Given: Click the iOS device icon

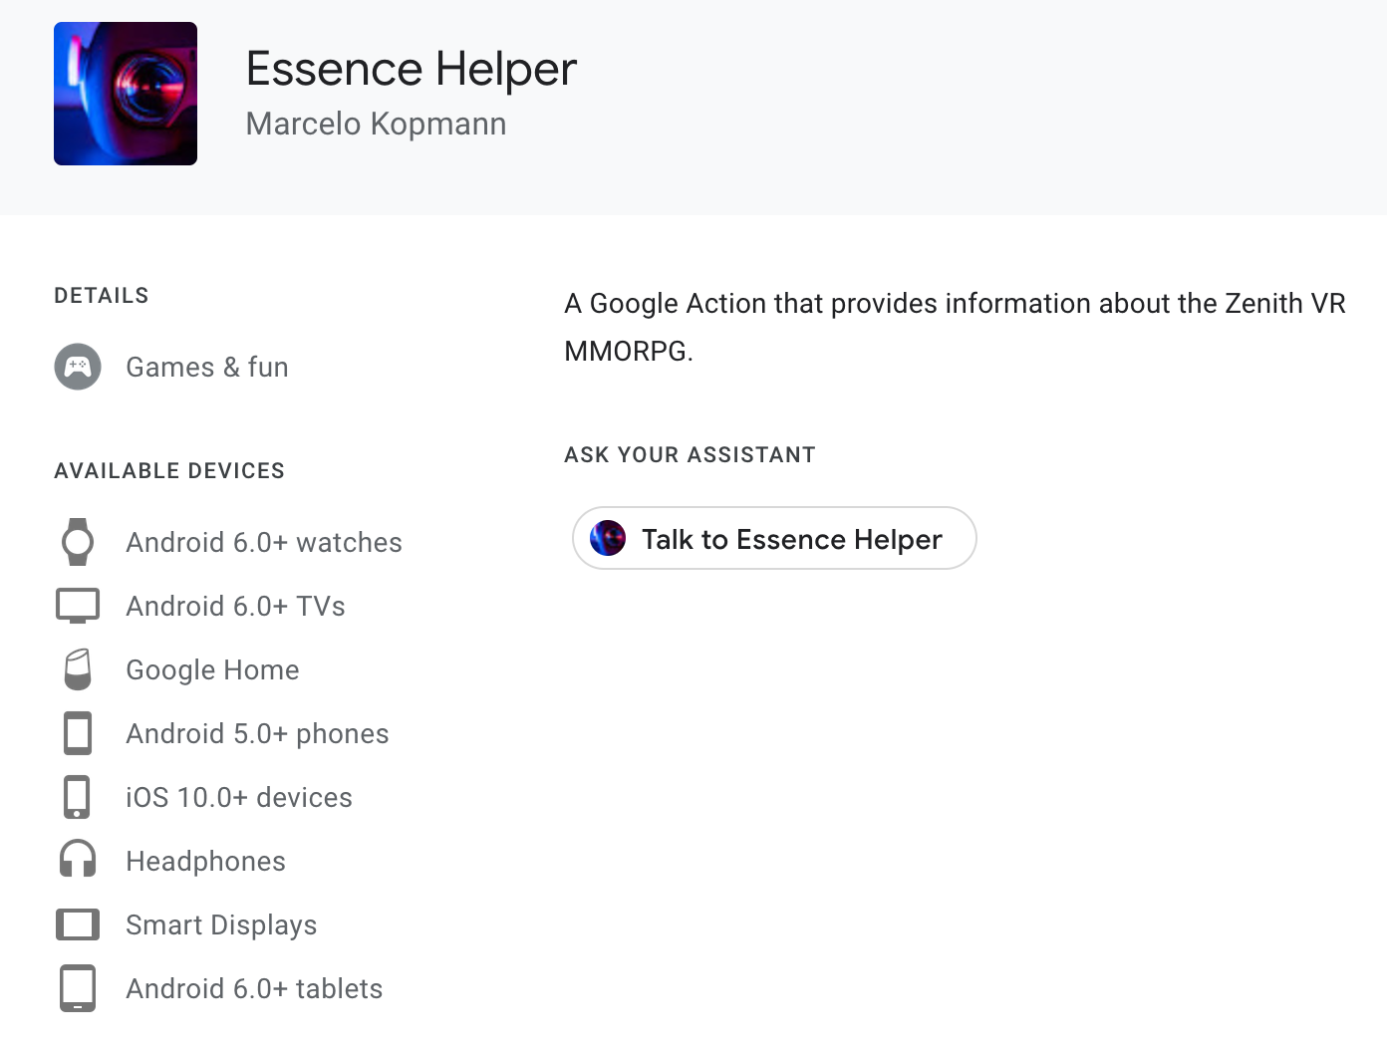Looking at the screenshot, I should click(x=78, y=797).
